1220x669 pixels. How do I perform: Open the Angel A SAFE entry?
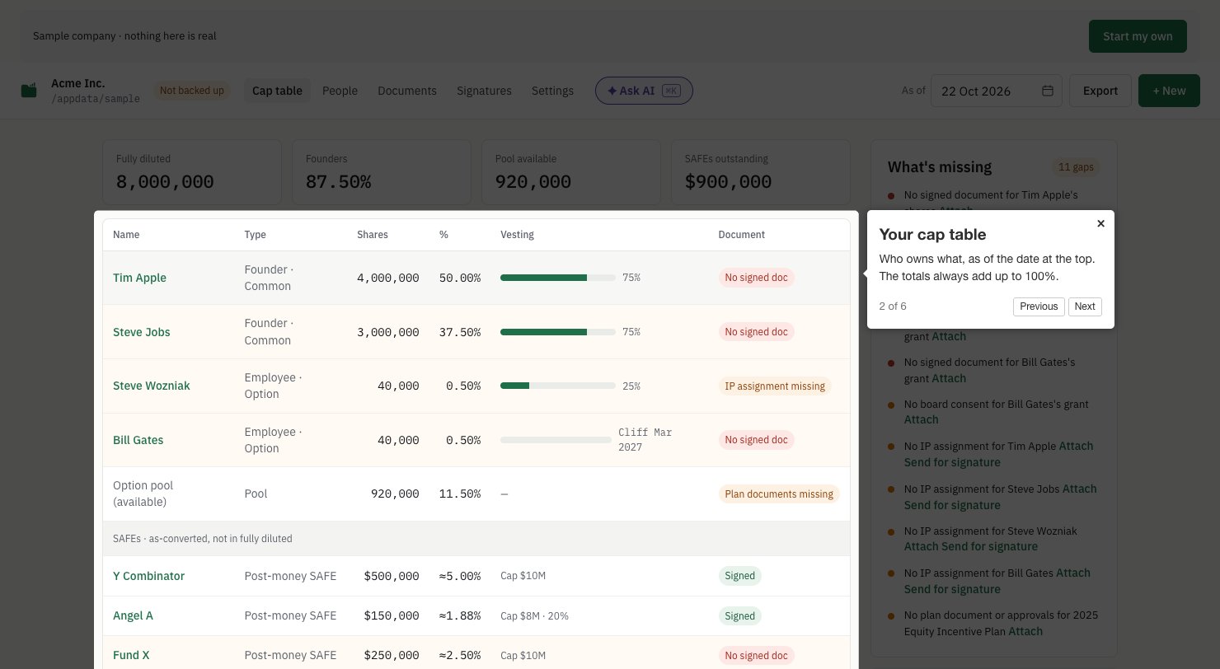coord(133,615)
